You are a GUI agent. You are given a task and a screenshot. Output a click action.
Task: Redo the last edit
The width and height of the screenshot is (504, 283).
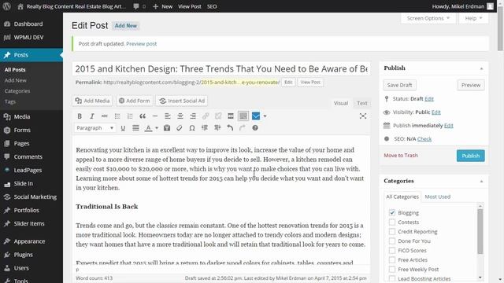click(x=243, y=128)
